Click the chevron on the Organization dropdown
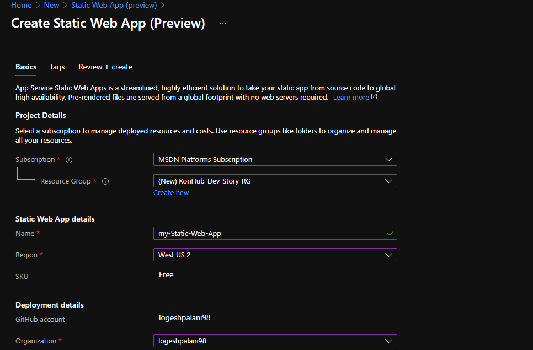 pos(389,341)
